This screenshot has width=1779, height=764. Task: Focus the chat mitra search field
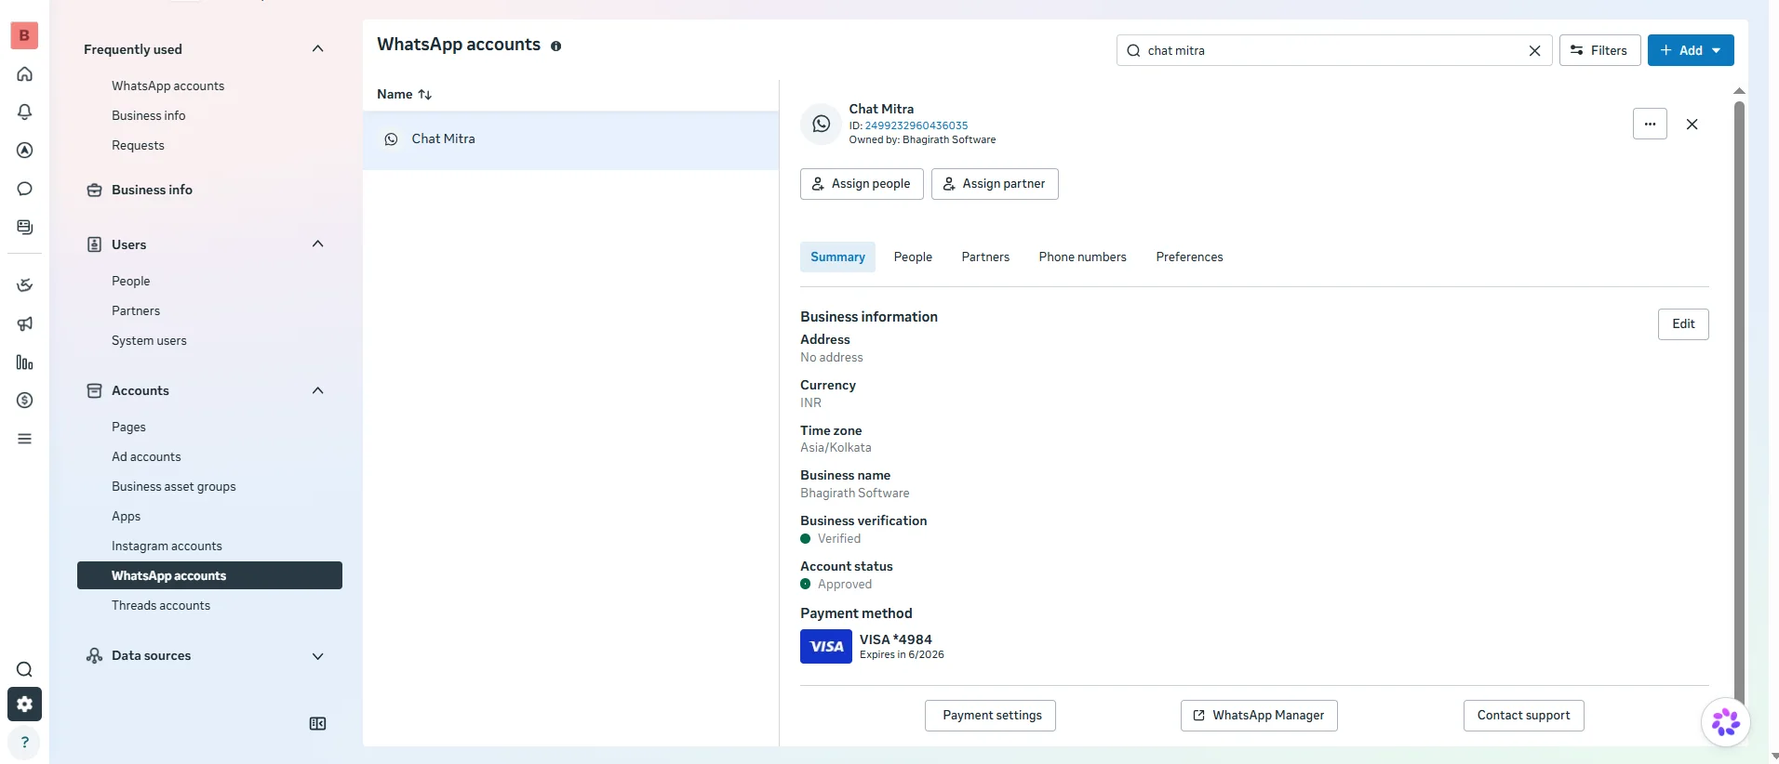1333,50
